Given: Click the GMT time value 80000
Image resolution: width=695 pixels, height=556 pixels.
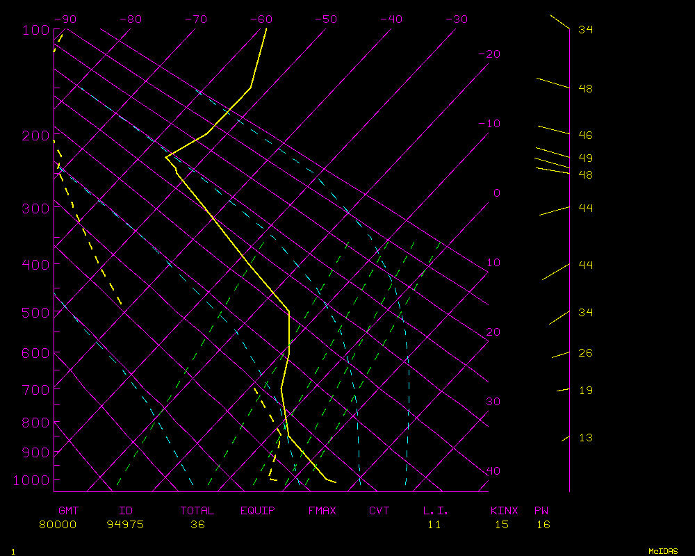Looking at the screenshot, I should point(58,525).
